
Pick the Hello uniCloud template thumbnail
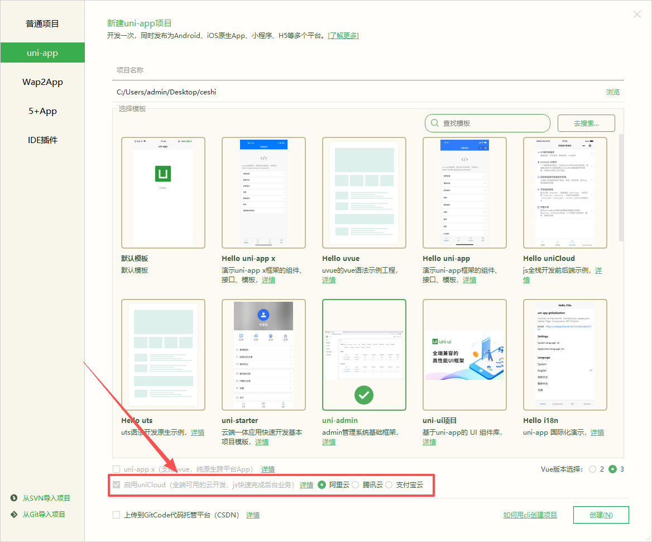tap(565, 193)
